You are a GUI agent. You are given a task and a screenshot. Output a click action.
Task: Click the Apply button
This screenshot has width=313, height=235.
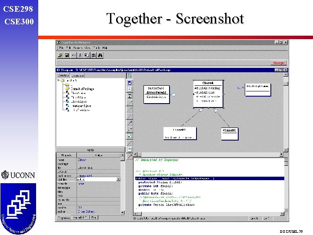(x=90, y=150)
